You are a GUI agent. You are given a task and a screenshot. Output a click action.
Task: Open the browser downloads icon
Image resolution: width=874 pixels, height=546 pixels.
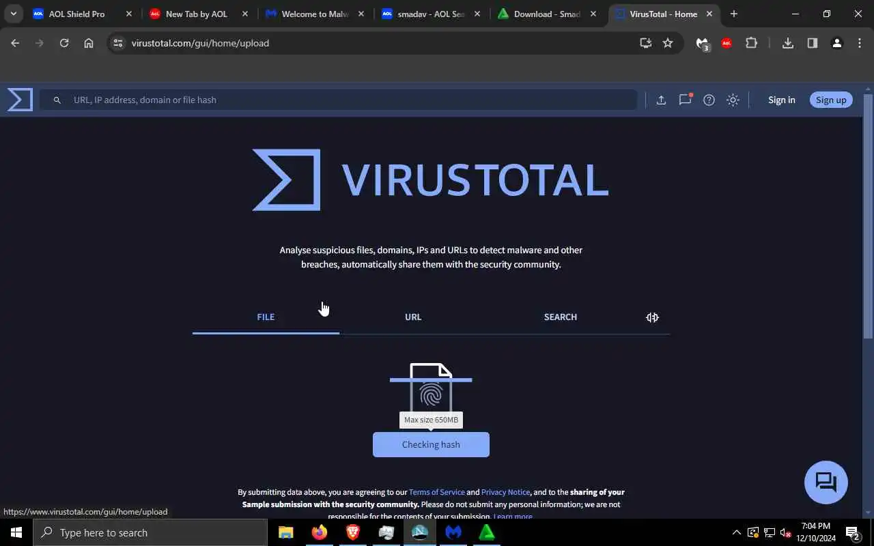click(x=788, y=43)
